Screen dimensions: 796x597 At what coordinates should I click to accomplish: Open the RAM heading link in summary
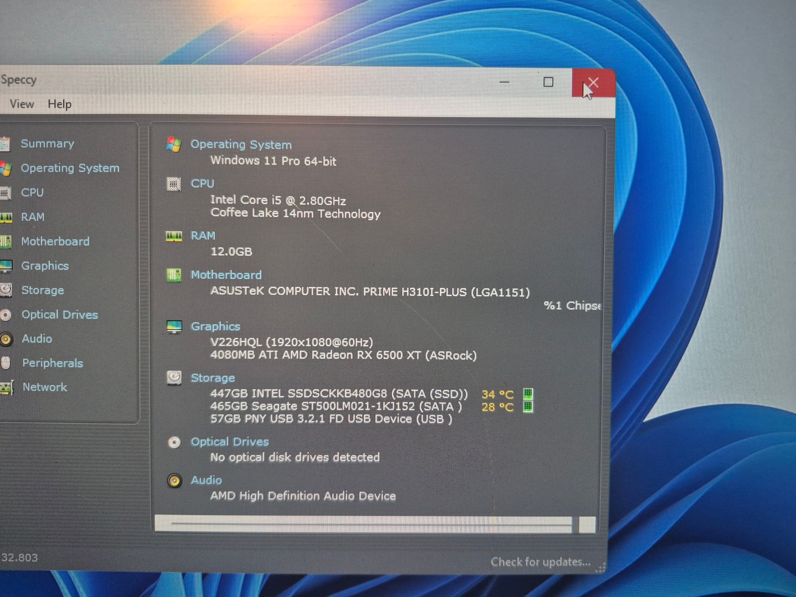click(x=203, y=236)
